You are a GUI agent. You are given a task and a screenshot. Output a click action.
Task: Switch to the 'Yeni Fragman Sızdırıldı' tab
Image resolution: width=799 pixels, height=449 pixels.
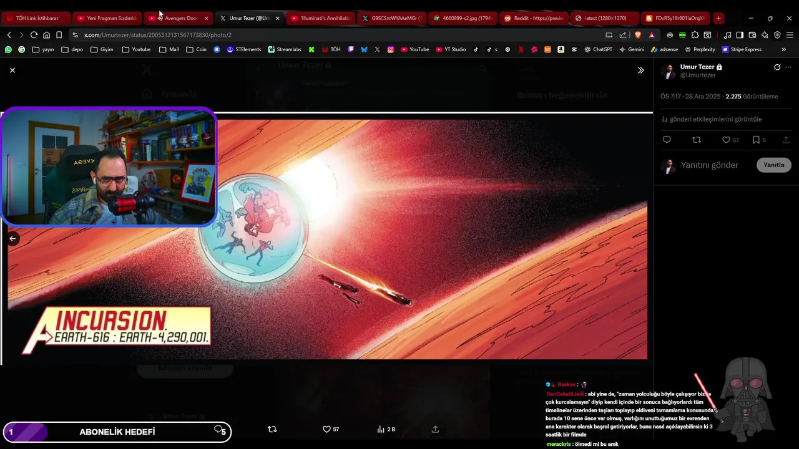tap(107, 18)
